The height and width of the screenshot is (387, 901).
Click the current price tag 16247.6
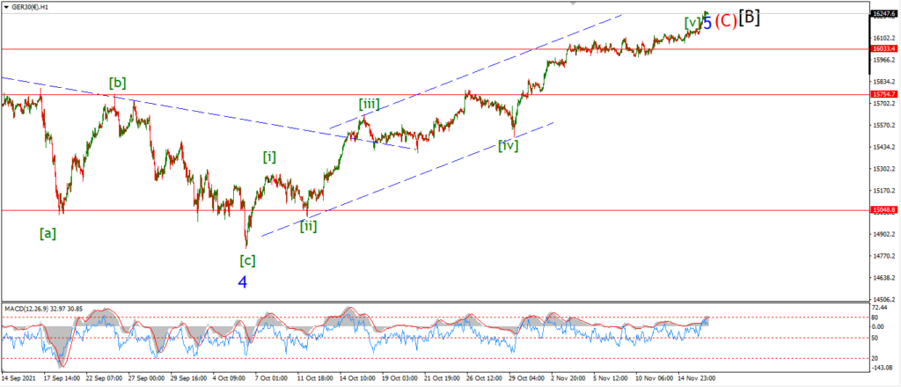pos(884,12)
